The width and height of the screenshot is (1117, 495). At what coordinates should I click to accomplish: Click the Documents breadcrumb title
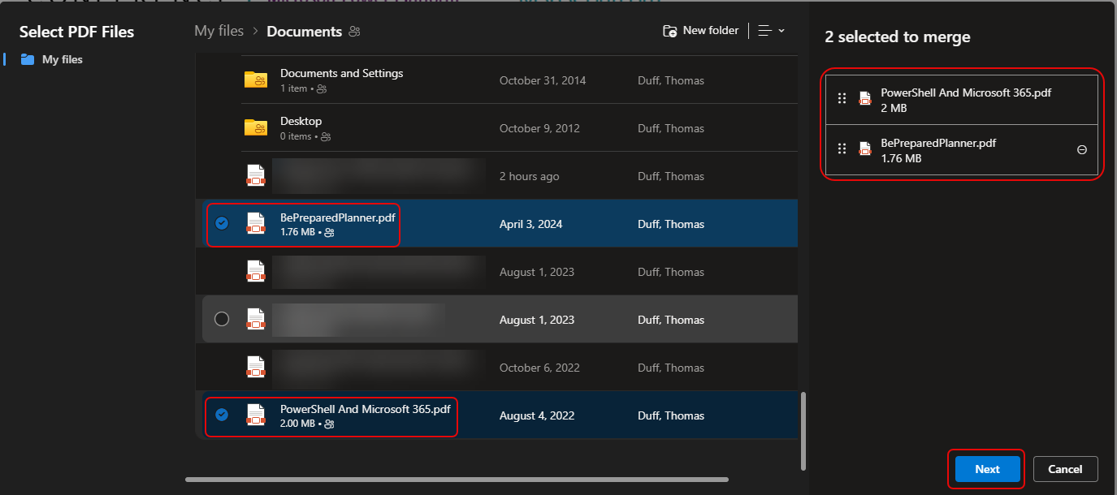[304, 32]
